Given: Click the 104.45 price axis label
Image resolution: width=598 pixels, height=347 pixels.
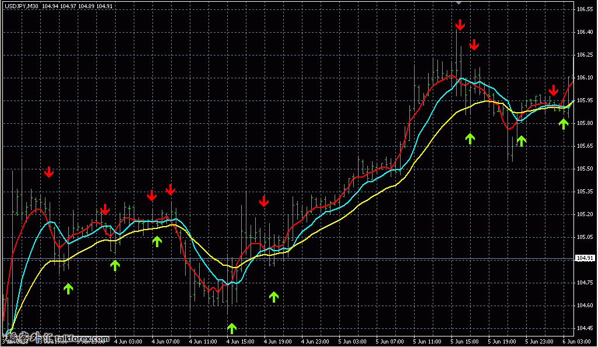Looking at the screenshot, I should [x=585, y=328].
